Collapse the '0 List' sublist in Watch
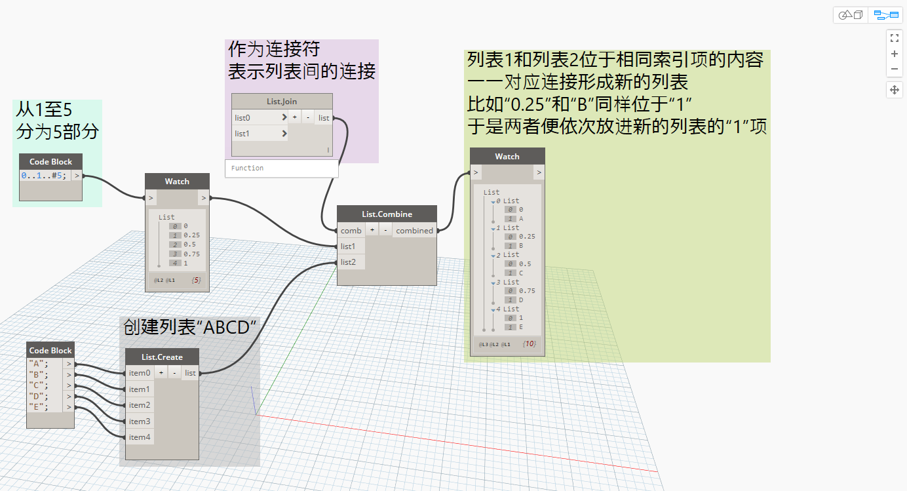Screen dimensions: 907x491 point(493,202)
